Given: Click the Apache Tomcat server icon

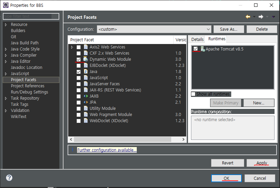Looking at the screenshot, I should [203, 49].
